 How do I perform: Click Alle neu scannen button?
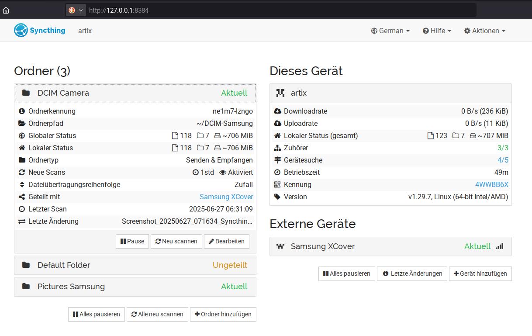click(157, 314)
